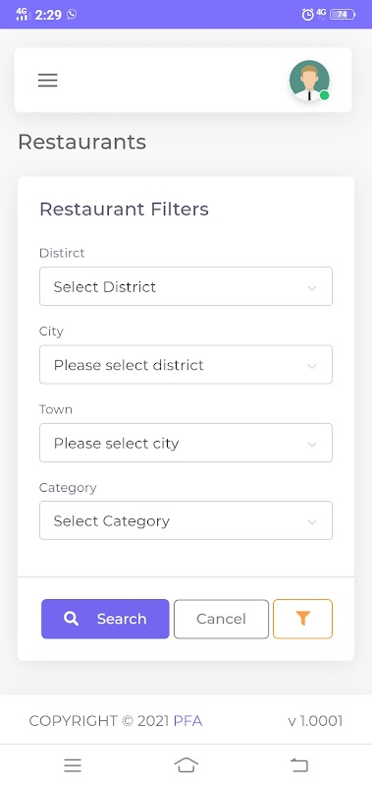Open the City dropdown showing Please select district
This screenshot has height=787, width=372.
pyautogui.click(x=186, y=364)
